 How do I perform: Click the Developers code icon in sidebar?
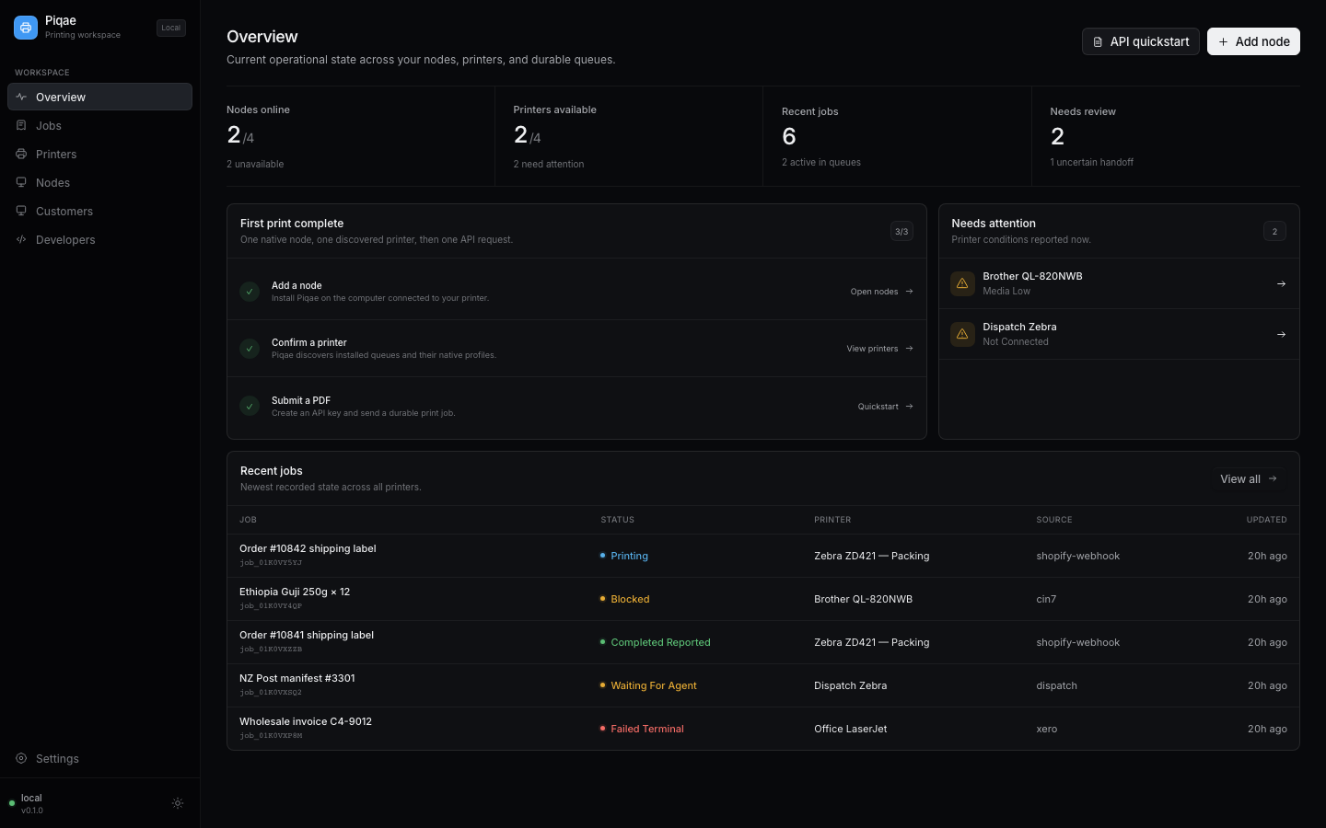click(21, 239)
